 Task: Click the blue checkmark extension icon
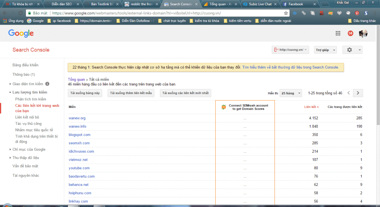point(295,13)
